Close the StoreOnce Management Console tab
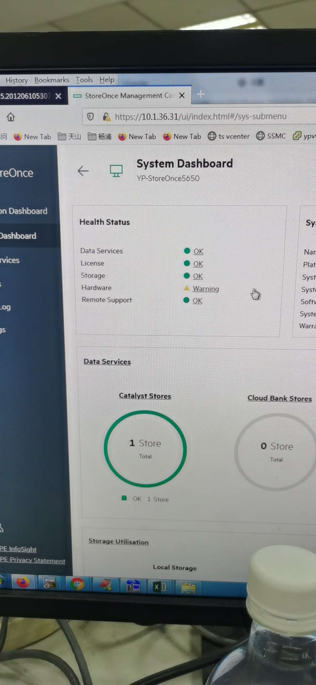 pyautogui.click(x=182, y=96)
